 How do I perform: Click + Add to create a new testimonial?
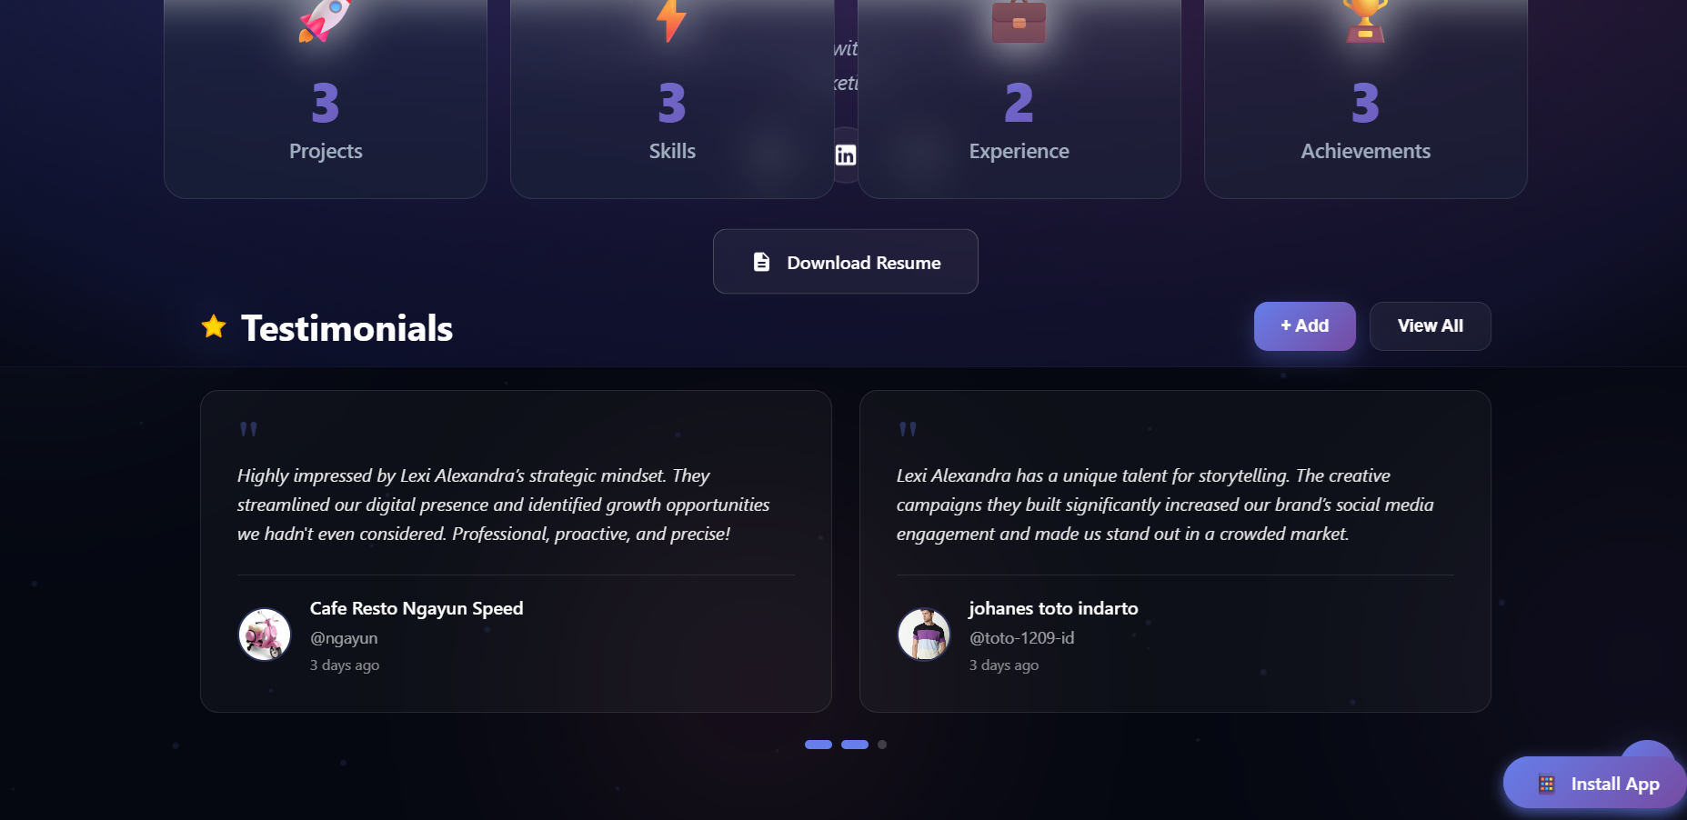[x=1304, y=325]
